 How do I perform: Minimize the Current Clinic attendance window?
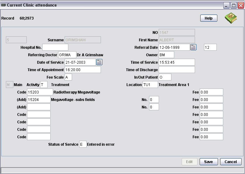point(226,6)
